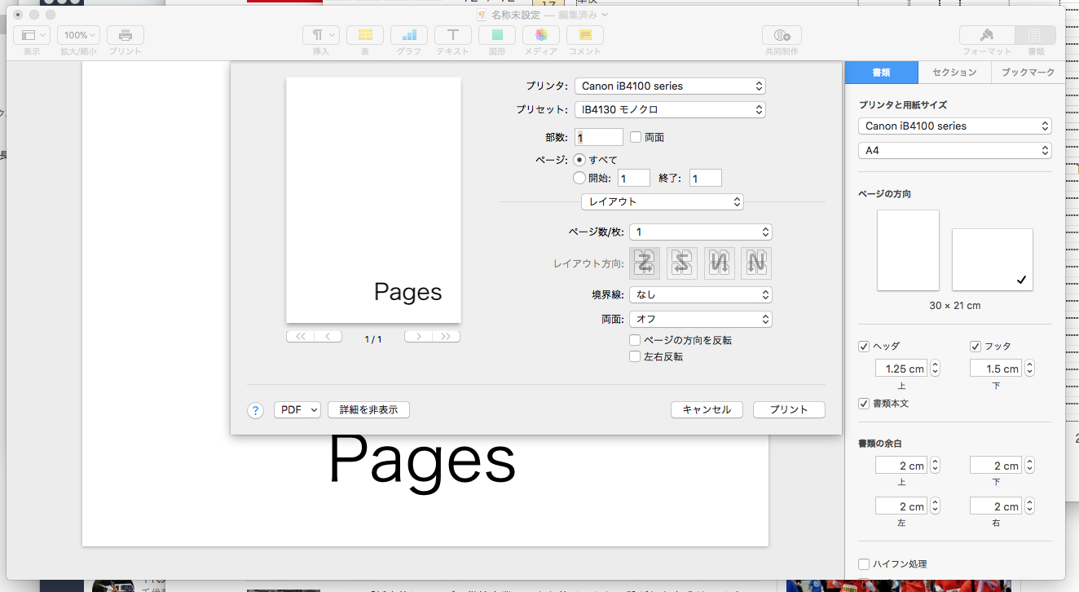Click the Shape (図形) toolbar icon

click(x=497, y=35)
